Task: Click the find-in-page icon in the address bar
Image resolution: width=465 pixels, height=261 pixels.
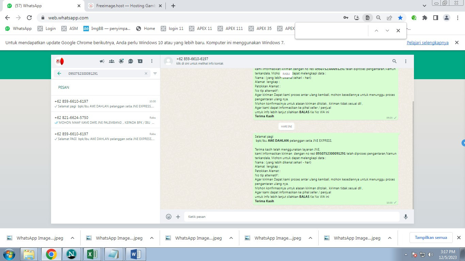Action: click(368, 18)
